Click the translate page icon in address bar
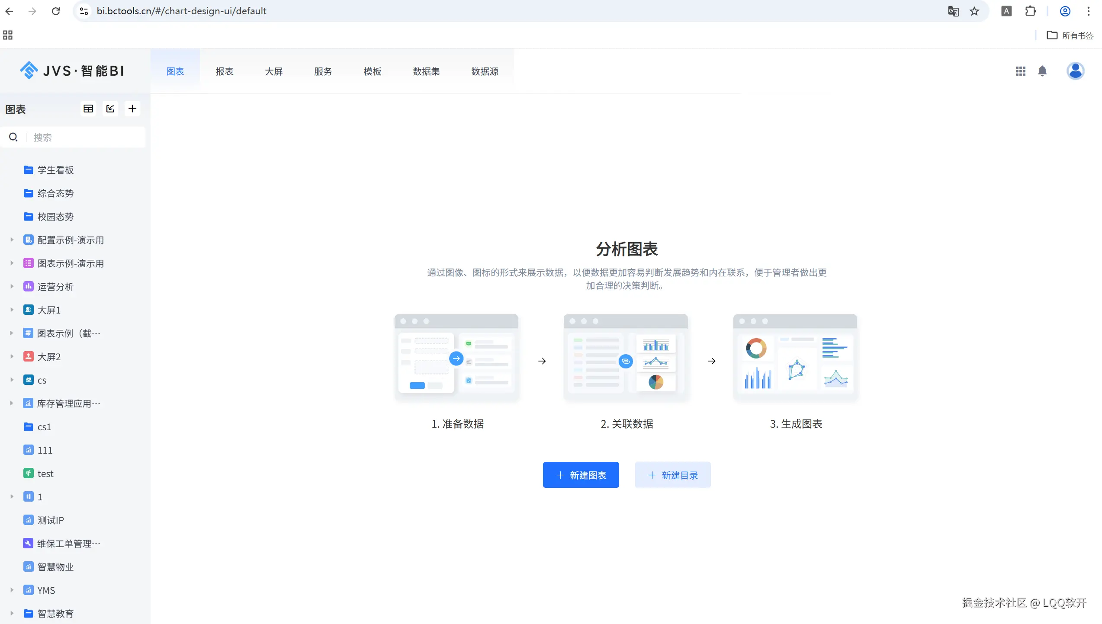The height and width of the screenshot is (624, 1102). (x=953, y=11)
